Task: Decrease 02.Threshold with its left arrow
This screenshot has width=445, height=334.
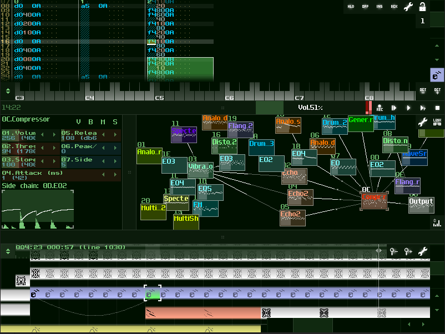Action: [43, 148]
